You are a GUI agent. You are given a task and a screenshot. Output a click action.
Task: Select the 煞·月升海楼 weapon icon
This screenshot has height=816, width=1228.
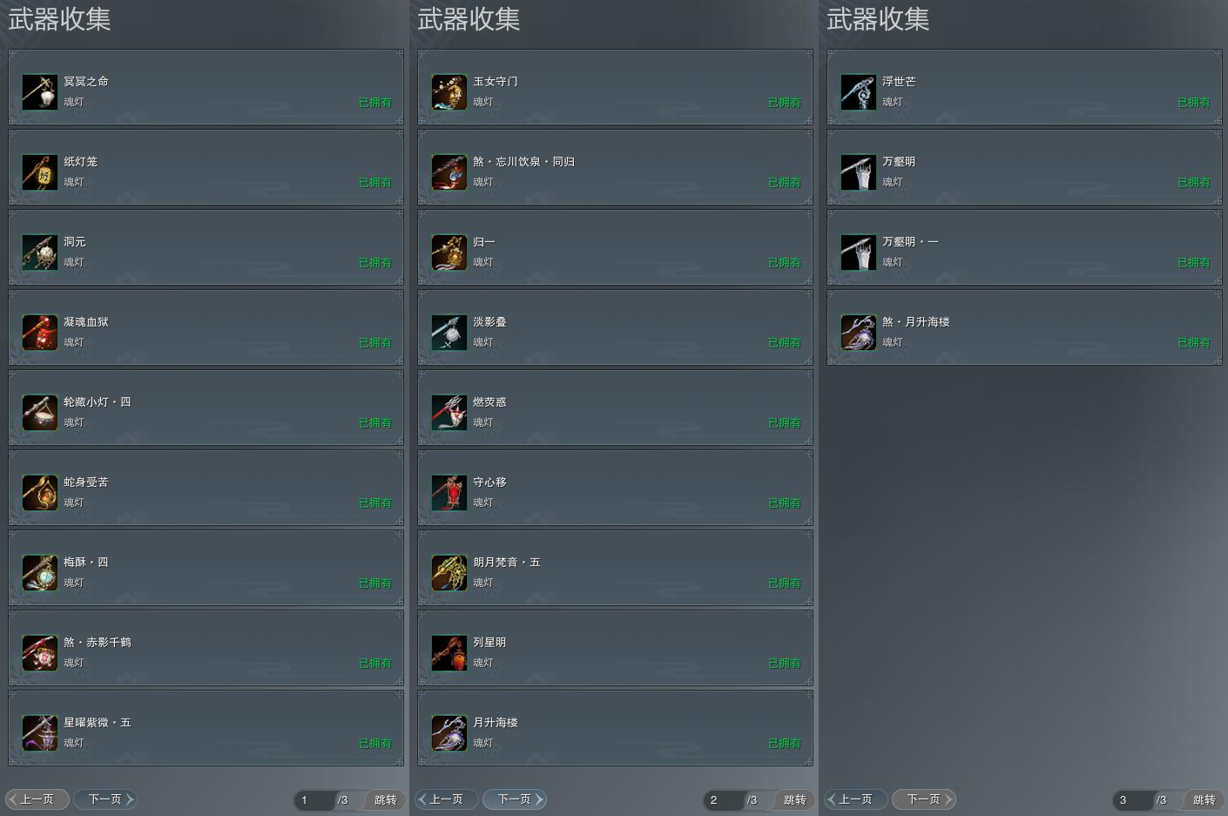pyautogui.click(x=859, y=333)
